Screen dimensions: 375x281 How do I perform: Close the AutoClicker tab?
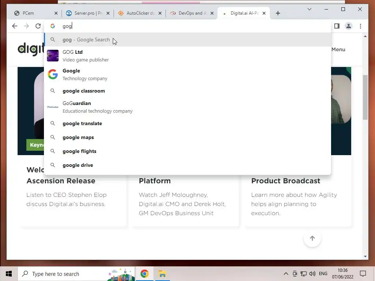click(160, 14)
